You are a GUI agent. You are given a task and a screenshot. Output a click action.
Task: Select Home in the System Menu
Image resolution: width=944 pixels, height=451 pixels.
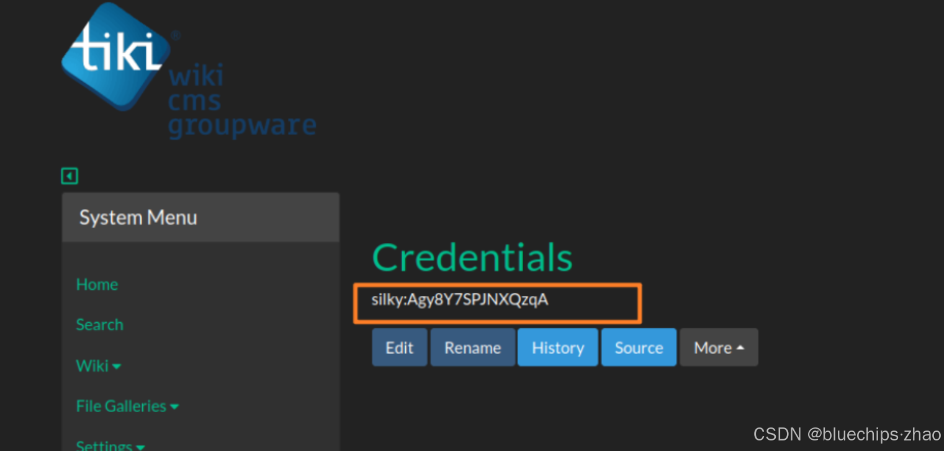click(x=97, y=284)
